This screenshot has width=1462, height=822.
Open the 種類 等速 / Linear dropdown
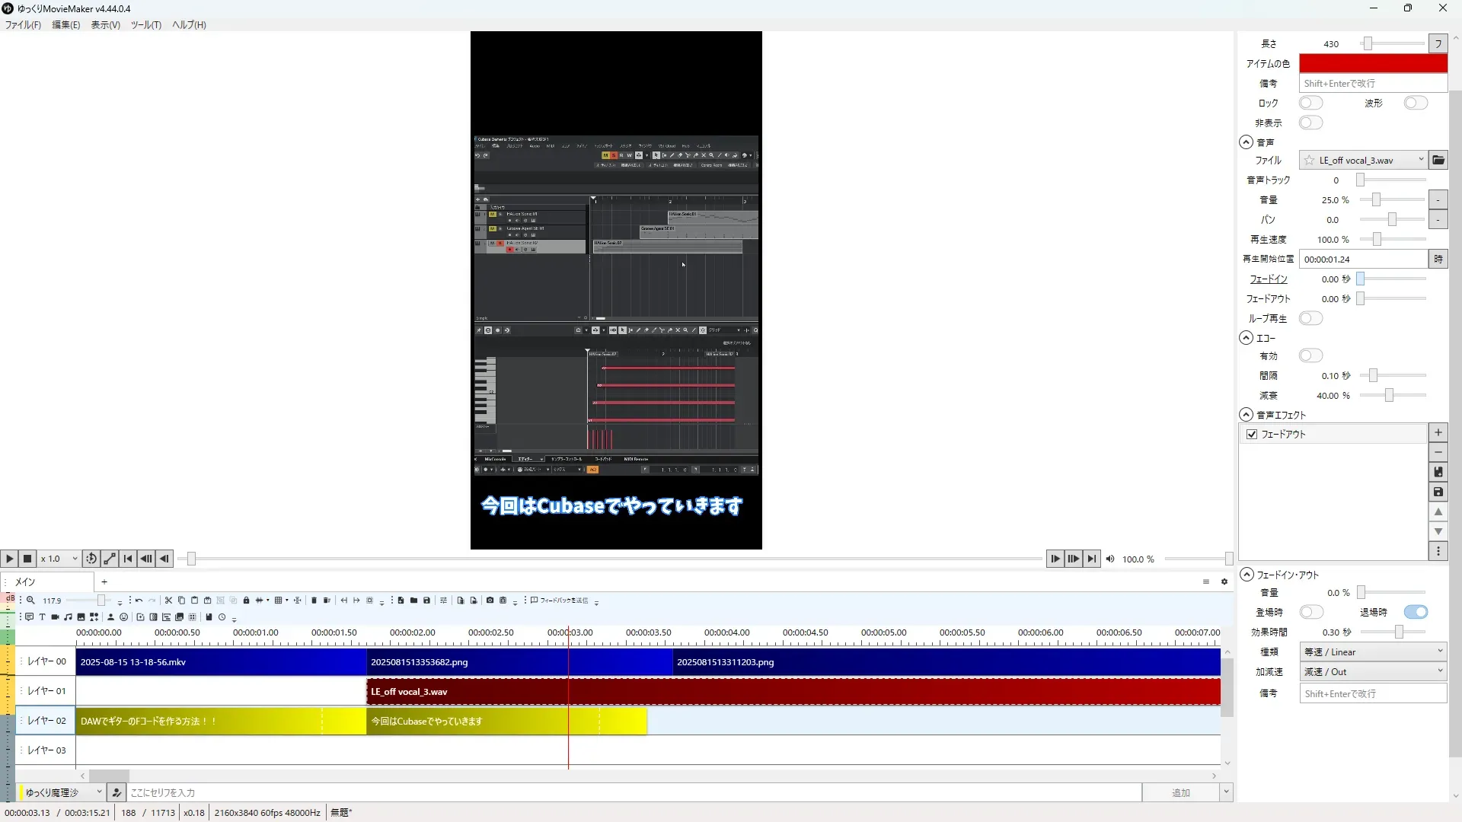[x=1373, y=652]
